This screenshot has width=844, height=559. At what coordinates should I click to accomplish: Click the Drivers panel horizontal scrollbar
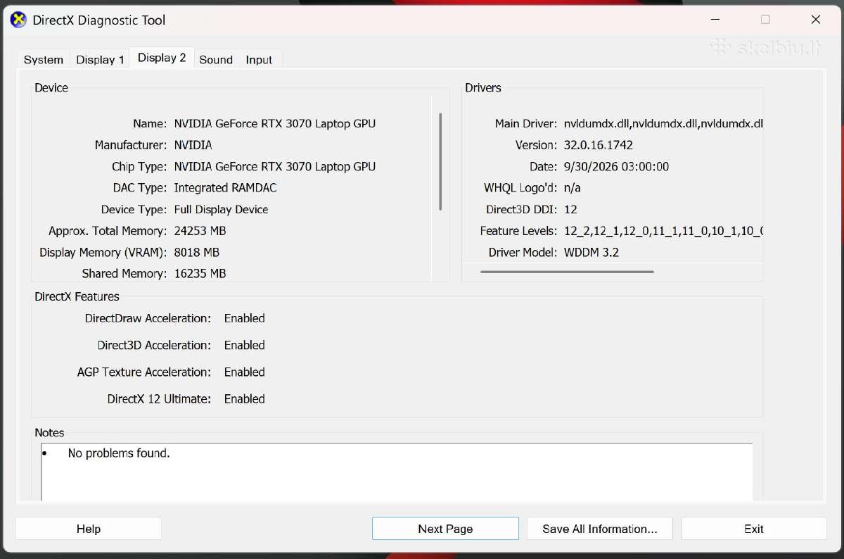[x=567, y=272]
